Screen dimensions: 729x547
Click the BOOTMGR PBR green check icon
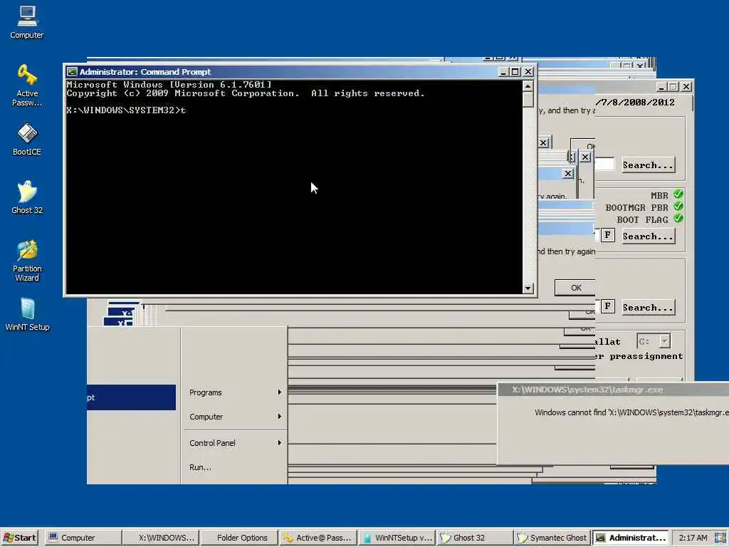[x=678, y=207]
